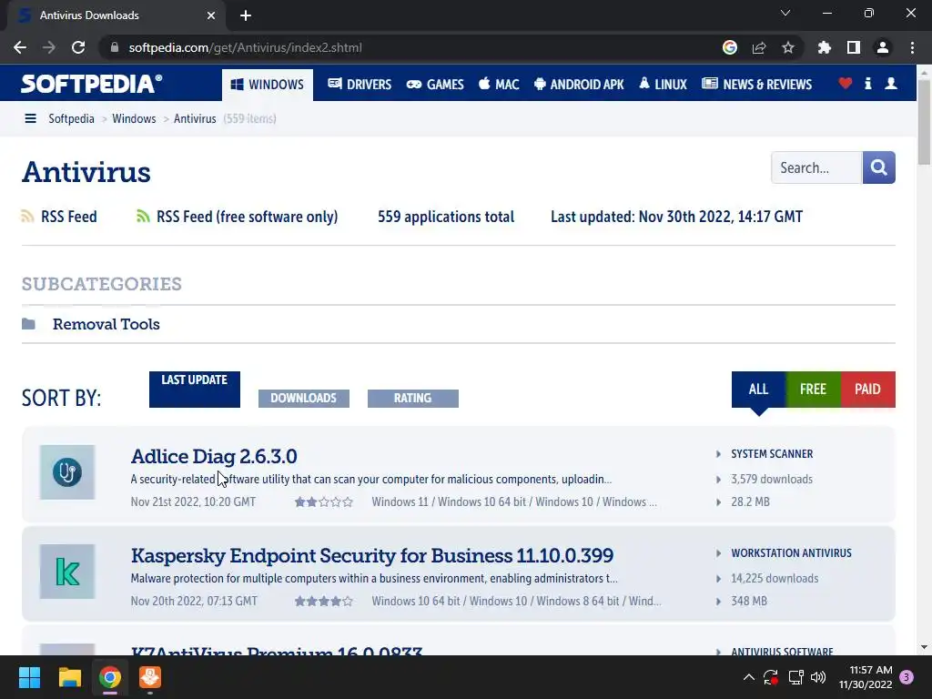Open Workstation Antivirus category link
932x699 pixels.
coord(791,553)
